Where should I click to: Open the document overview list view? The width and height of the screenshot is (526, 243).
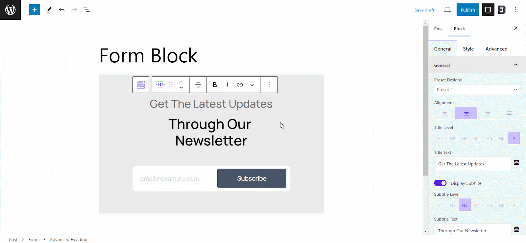click(86, 10)
